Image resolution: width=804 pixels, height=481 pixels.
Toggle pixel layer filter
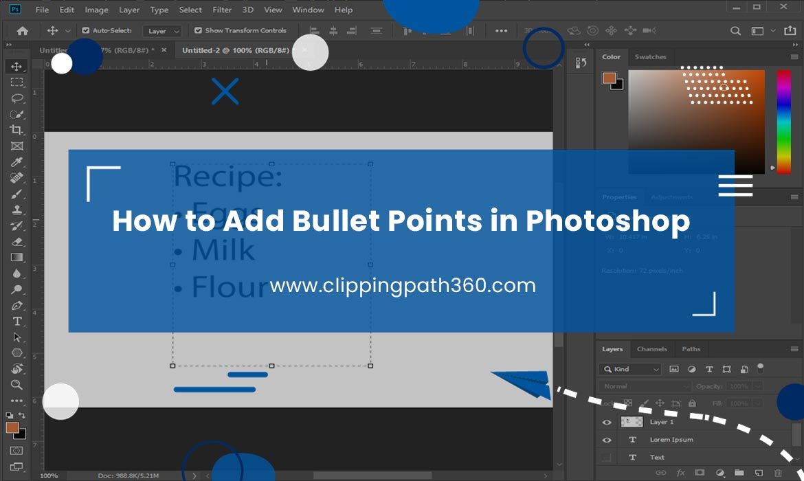[x=673, y=369]
